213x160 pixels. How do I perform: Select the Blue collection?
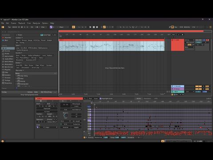[x=6, y=40]
